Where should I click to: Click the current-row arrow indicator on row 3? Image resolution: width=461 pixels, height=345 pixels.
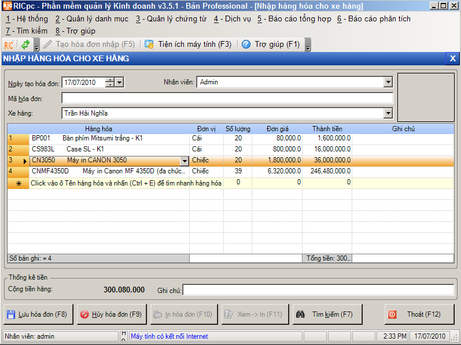point(25,161)
